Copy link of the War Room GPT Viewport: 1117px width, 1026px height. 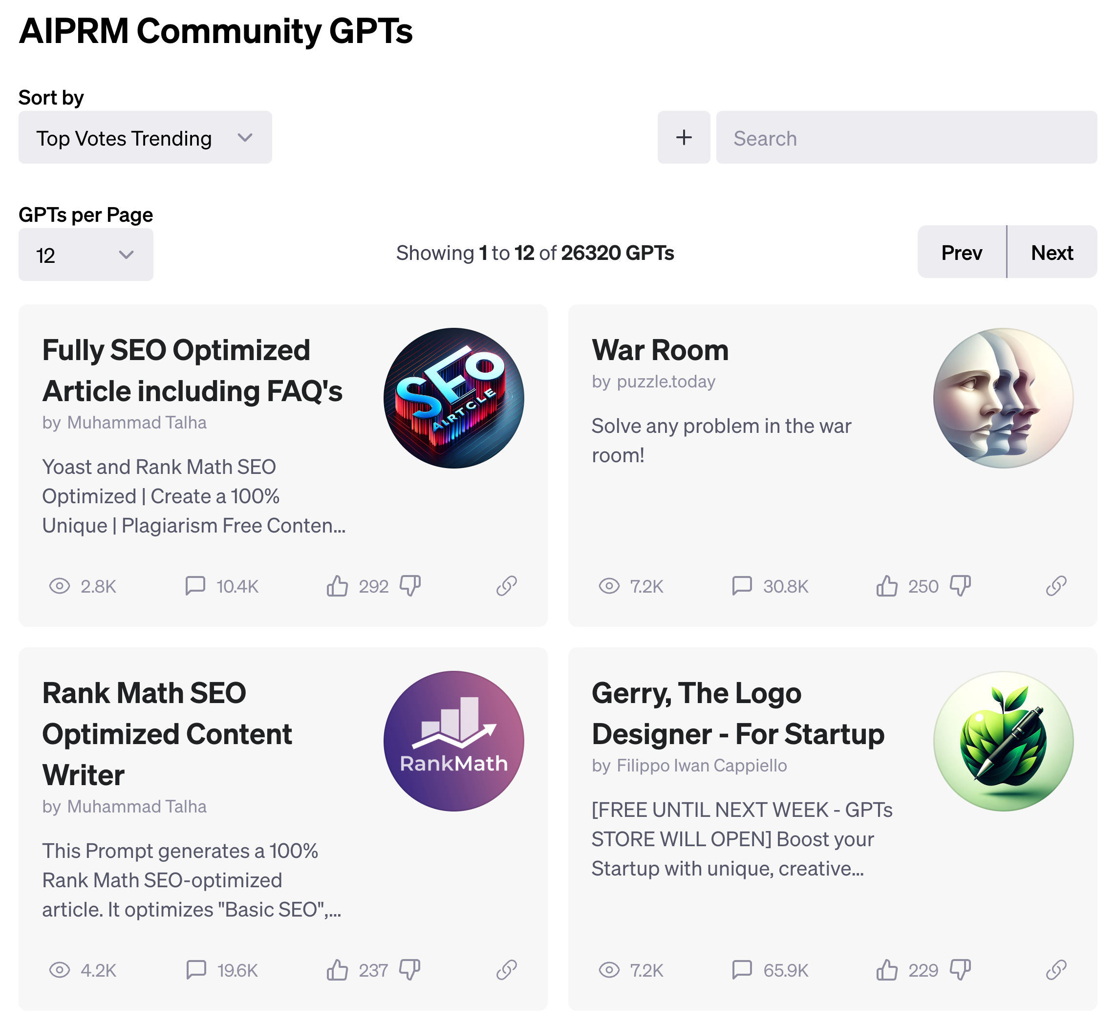(x=1056, y=586)
